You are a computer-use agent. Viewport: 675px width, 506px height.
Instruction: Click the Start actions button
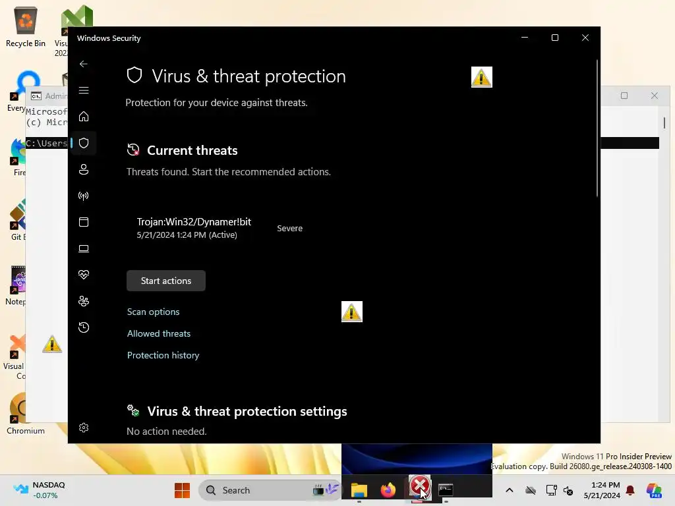(x=165, y=281)
